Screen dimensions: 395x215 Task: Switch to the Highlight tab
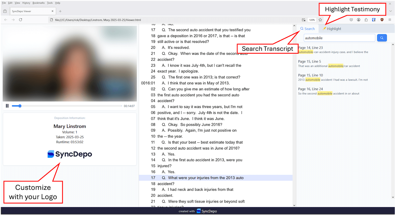tap(332, 29)
